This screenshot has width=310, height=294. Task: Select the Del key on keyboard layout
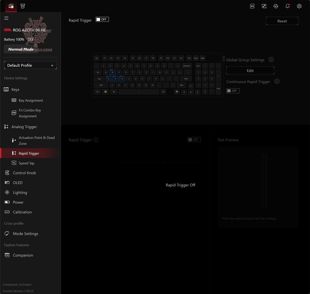(x=189, y=58)
